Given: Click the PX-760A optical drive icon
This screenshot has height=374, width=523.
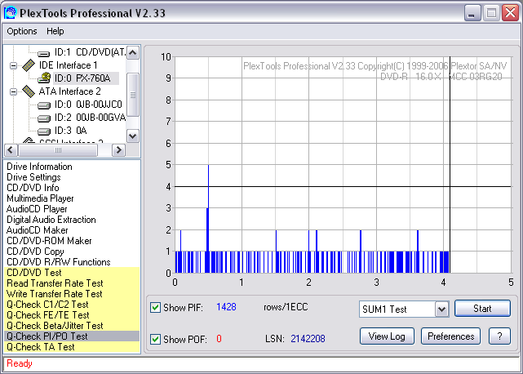Looking at the screenshot, I should point(44,78).
